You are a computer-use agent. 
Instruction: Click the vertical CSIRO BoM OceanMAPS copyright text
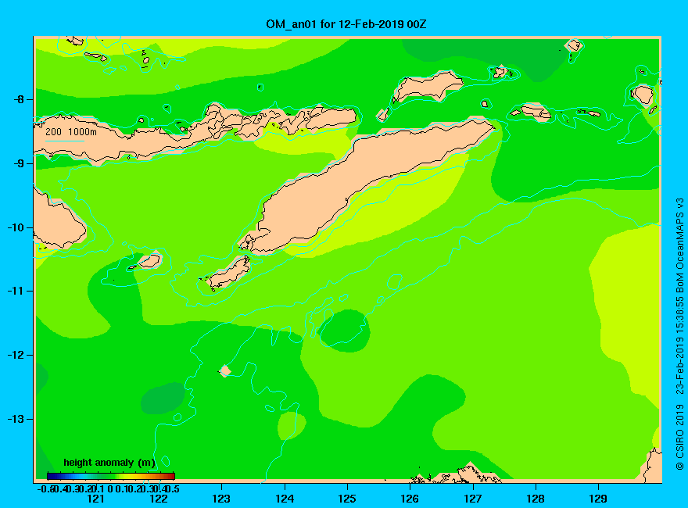point(679,334)
